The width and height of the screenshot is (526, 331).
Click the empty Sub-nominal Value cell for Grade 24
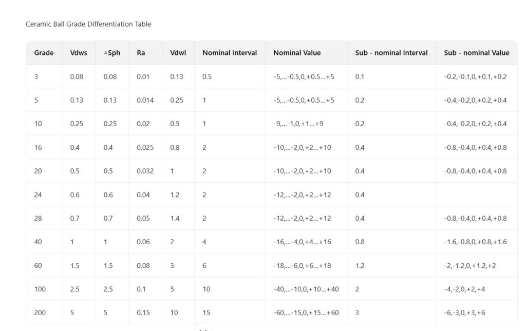pyautogui.click(x=476, y=194)
